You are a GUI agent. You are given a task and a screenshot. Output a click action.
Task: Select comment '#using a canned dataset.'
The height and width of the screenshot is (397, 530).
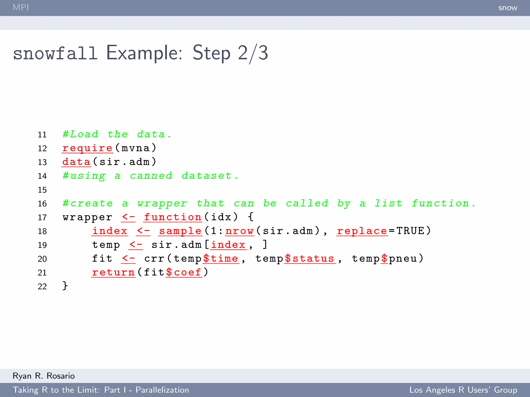(150, 176)
